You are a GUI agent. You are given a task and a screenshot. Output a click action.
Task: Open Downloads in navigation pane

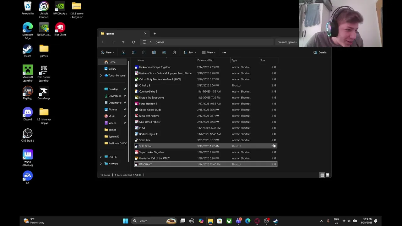tap(115, 96)
